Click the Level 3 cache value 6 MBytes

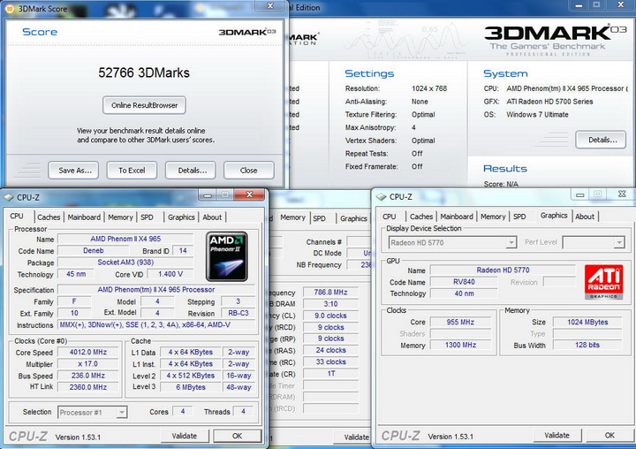[191, 387]
